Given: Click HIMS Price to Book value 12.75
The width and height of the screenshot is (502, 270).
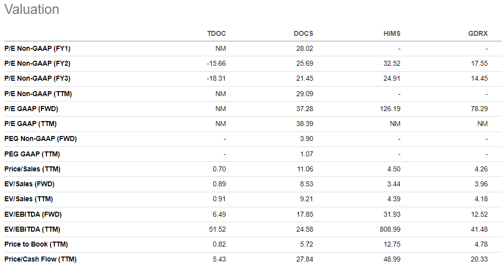Looking at the screenshot, I should [x=392, y=245].
